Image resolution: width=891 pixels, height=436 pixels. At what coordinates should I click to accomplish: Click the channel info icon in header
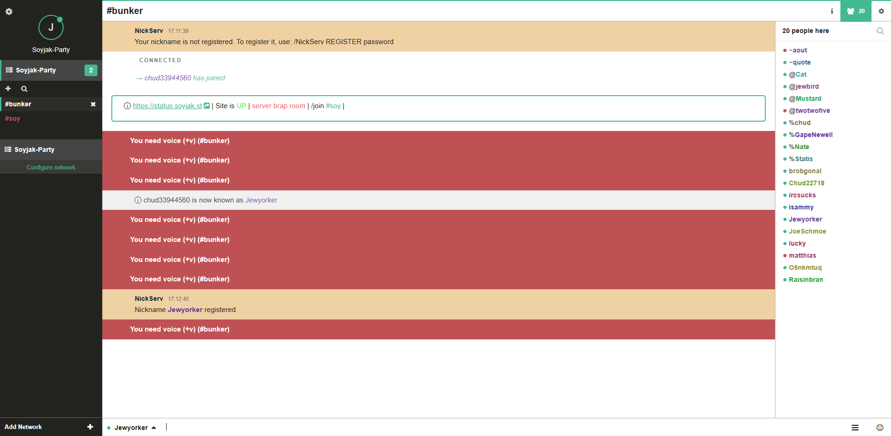832,11
